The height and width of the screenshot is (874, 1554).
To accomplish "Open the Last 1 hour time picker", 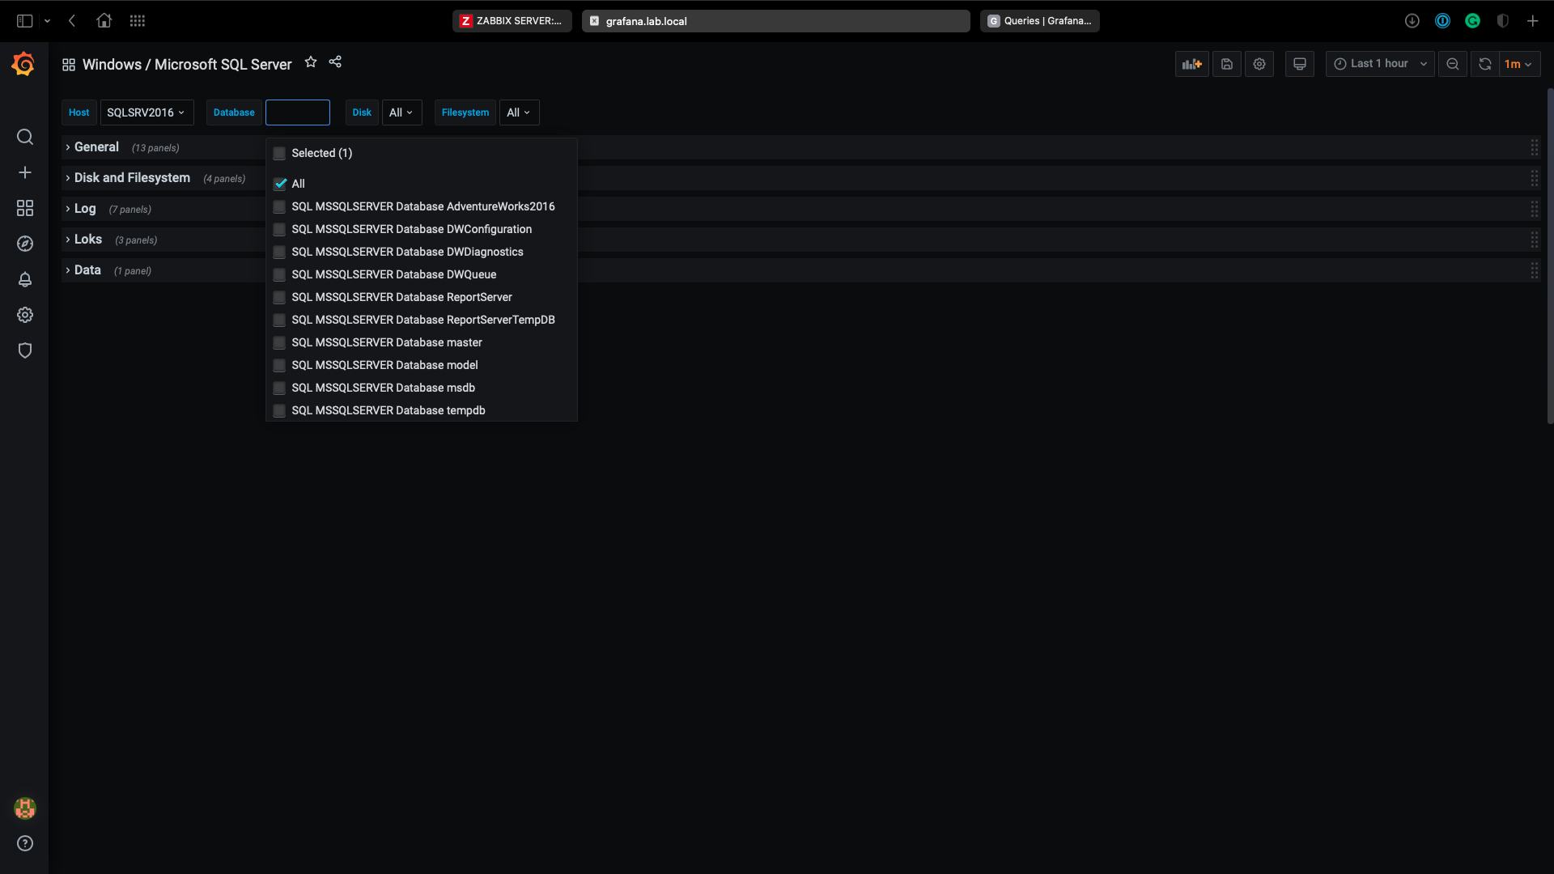I will tap(1379, 64).
